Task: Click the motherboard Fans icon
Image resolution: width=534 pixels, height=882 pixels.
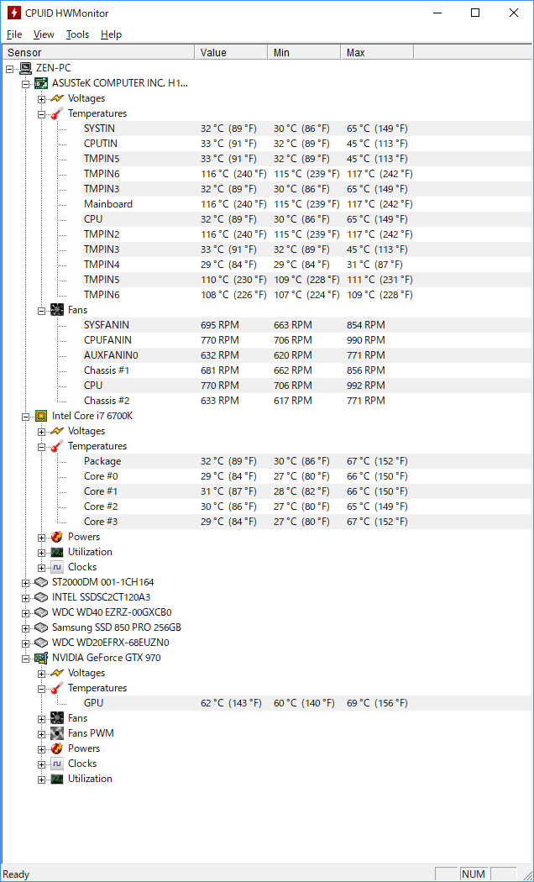Action: [57, 310]
